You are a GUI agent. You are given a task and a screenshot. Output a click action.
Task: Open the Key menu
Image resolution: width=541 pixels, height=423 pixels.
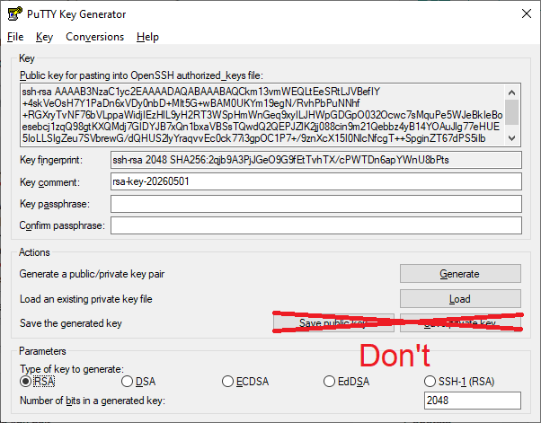click(x=44, y=37)
